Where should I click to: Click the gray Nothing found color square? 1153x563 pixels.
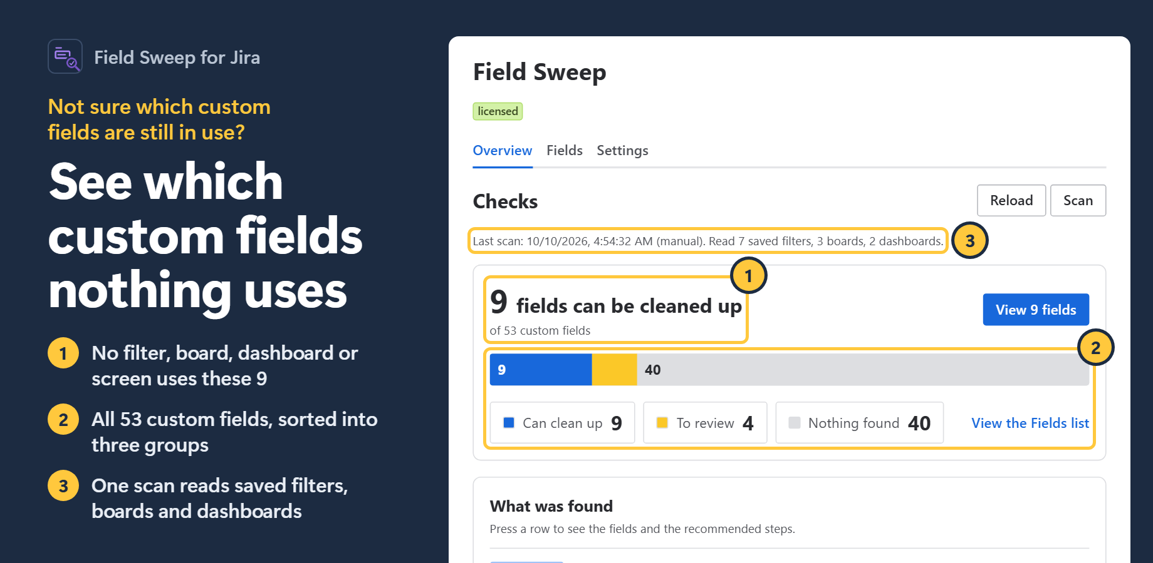(795, 423)
